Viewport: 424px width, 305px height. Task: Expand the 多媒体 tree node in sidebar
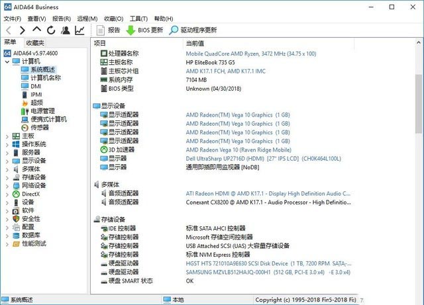click(7, 169)
